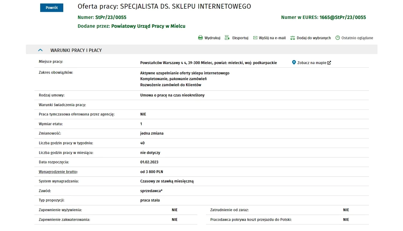The image size is (403, 231).
Task: Click the icon beside Dodaj do wybranych
Action: (292, 38)
